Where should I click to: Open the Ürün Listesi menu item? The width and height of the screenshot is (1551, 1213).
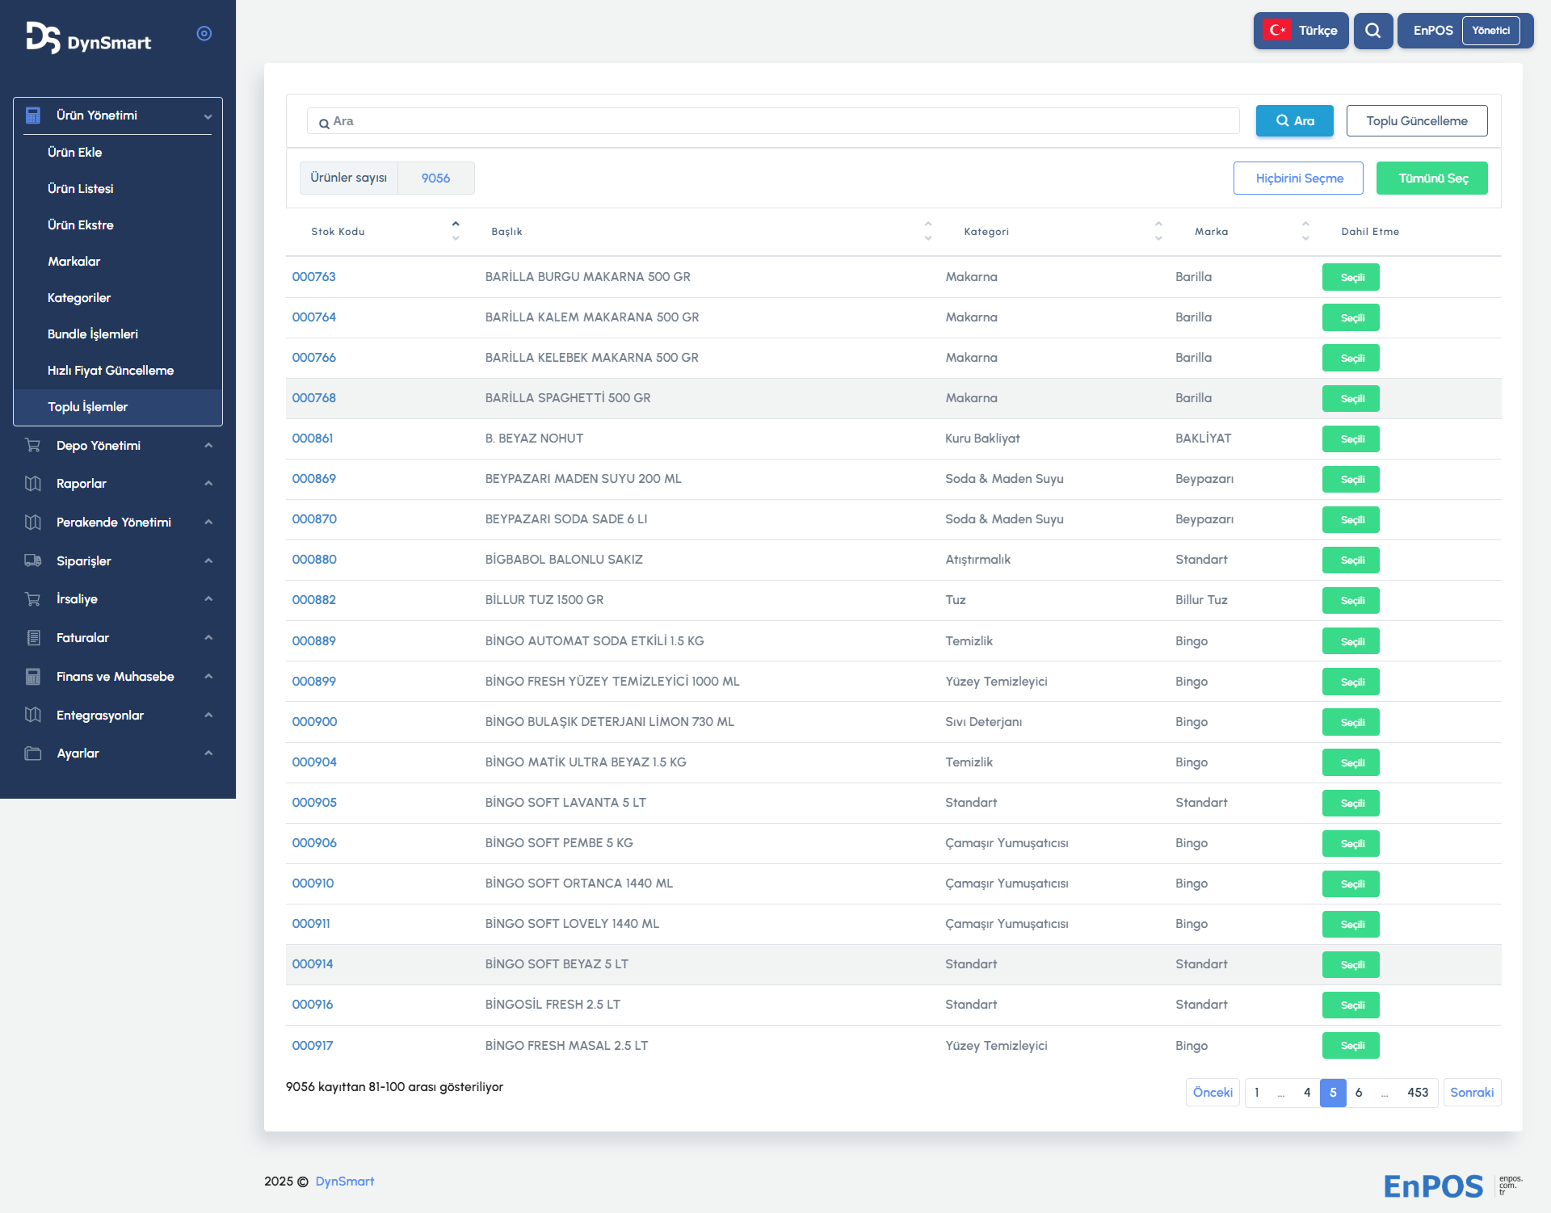[81, 188]
